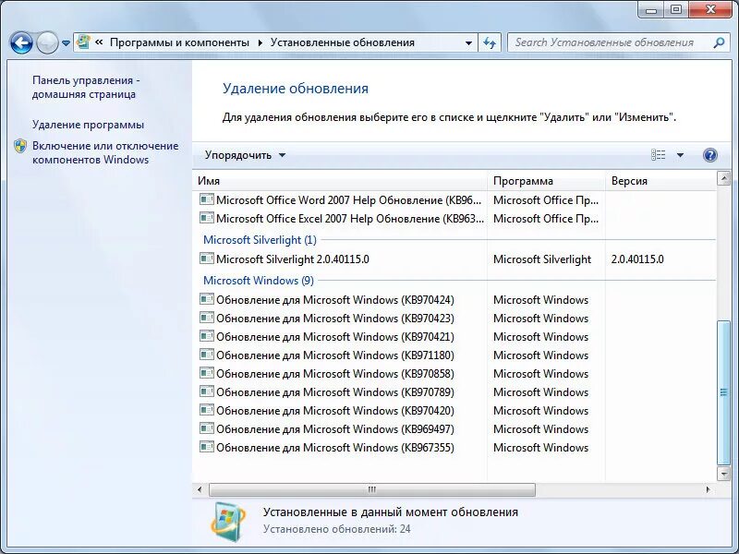Open Включение или отключение компонентов Windows
739x554 pixels.
pyautogui.click(x=105, y=152)
